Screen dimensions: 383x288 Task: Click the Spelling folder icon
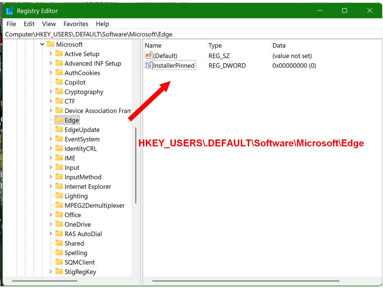(59, 252)
